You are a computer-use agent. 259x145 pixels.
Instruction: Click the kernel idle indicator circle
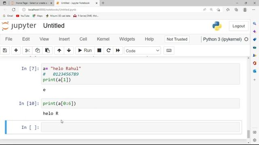pos(246,39)
